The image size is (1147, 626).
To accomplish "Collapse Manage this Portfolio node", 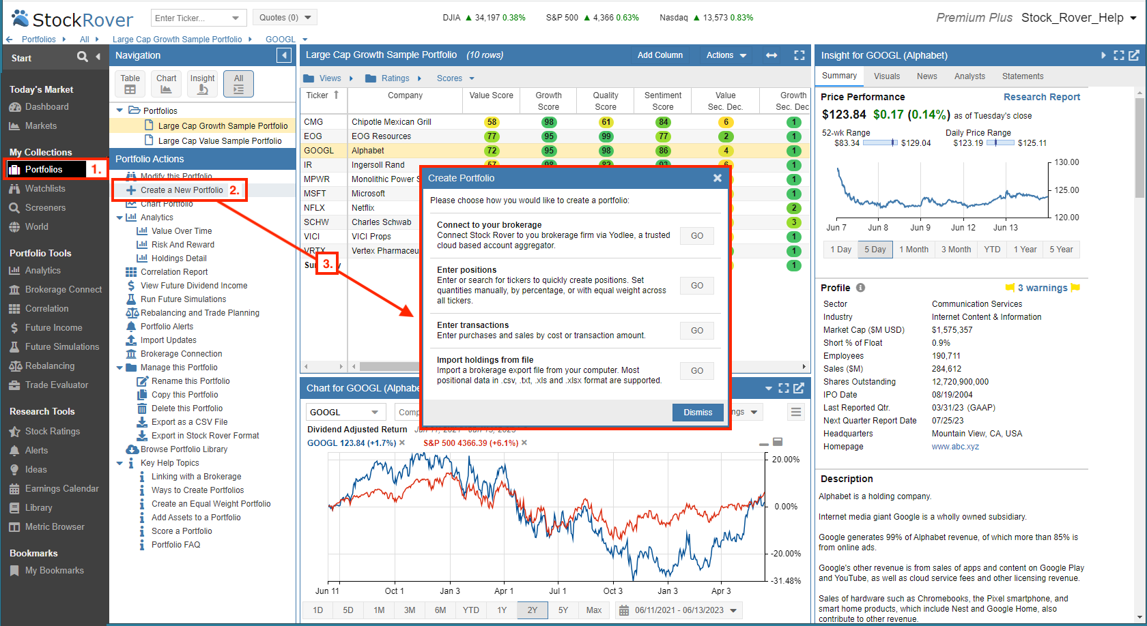I will tap(120, 368).
